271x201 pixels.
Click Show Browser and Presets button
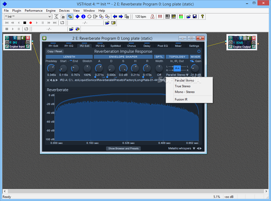click(124, 149)
